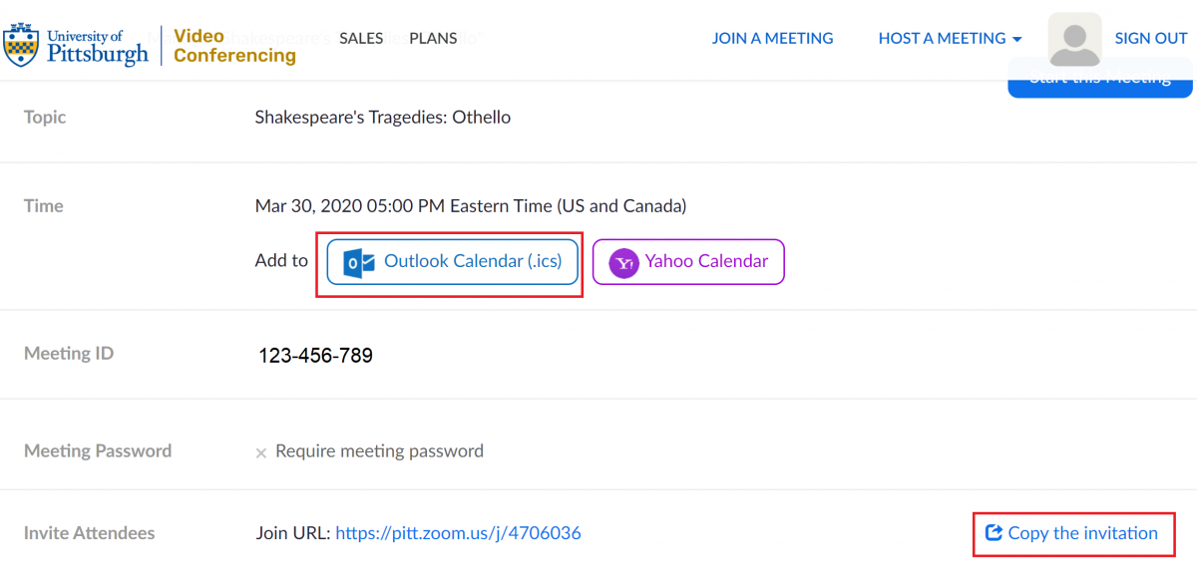Click the topic text Shakespeare's Tragedies: Othello
Viewport: 1197px width, 569px height.
[x=383, y=118]
